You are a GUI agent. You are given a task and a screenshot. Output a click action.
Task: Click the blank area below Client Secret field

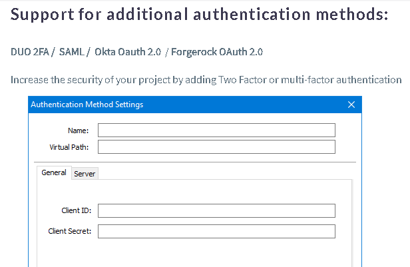tap(193, 254)
